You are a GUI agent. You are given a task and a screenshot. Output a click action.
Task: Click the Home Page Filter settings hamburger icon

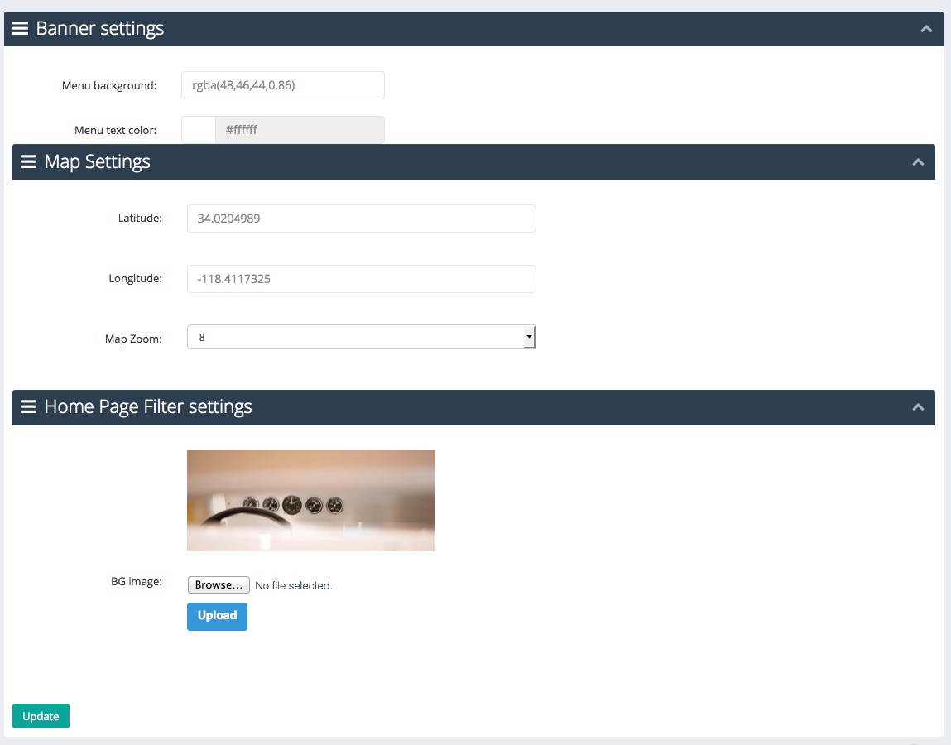click(28, 406)
